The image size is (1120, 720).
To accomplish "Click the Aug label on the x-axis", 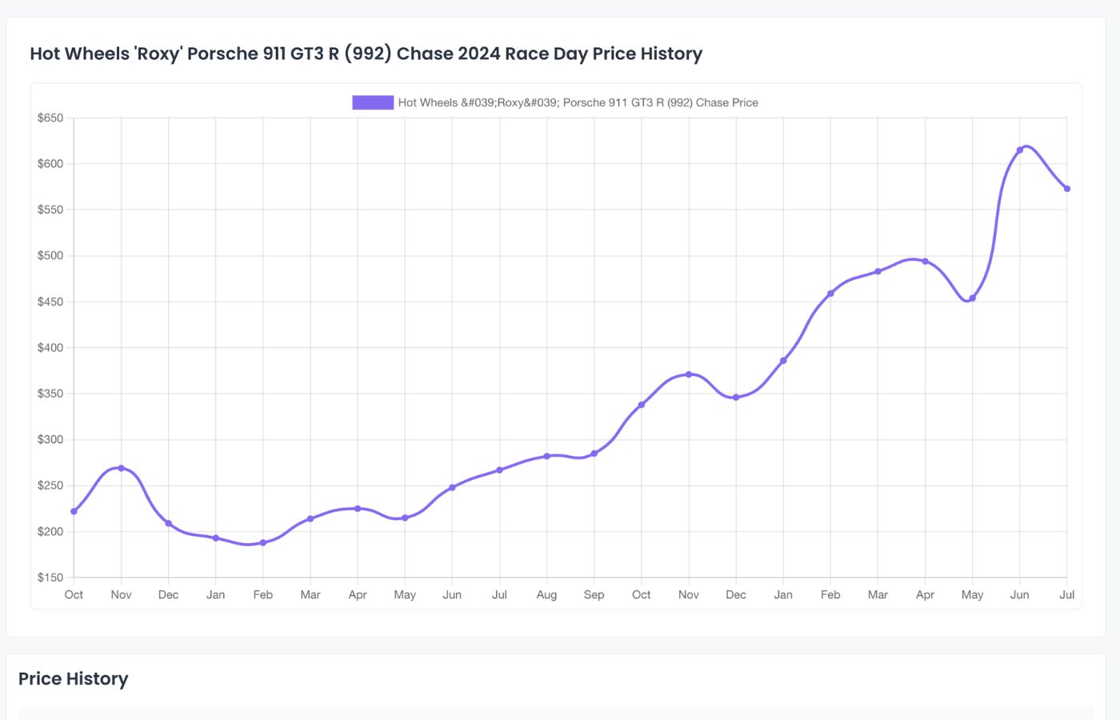I will (x=546, y=594).
